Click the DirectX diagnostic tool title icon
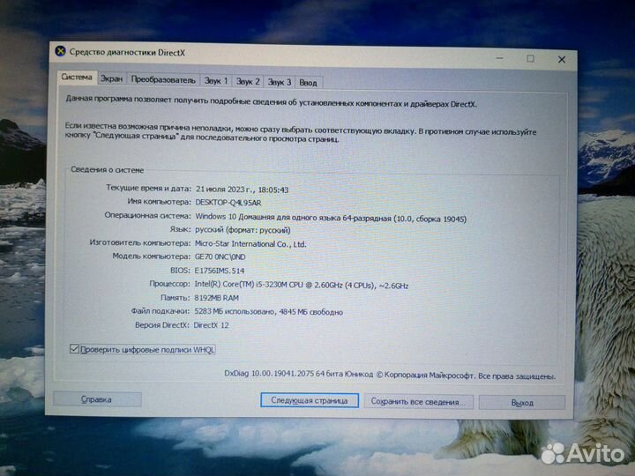The image size is (635, 476). click(x=60, y=51)
